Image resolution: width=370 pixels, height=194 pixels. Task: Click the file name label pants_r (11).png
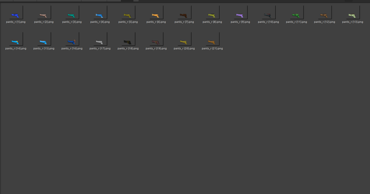pos(296,22)
